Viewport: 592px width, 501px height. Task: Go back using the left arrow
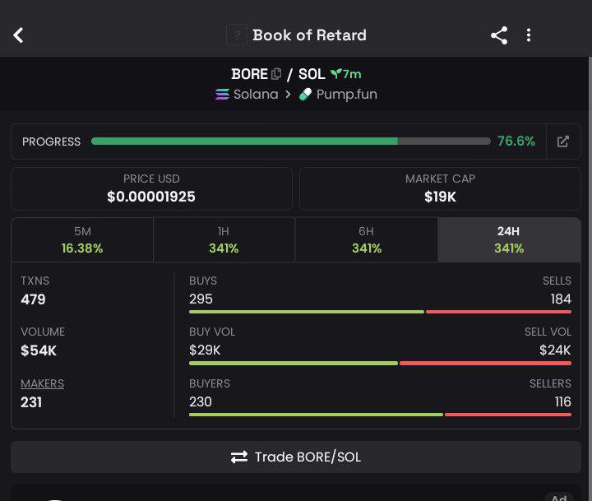[18, 35]
